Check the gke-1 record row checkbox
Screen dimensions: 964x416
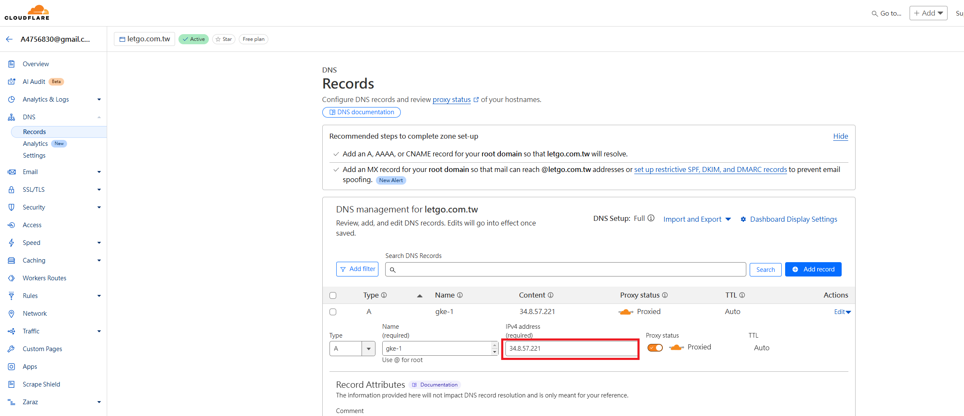point(333,311)
